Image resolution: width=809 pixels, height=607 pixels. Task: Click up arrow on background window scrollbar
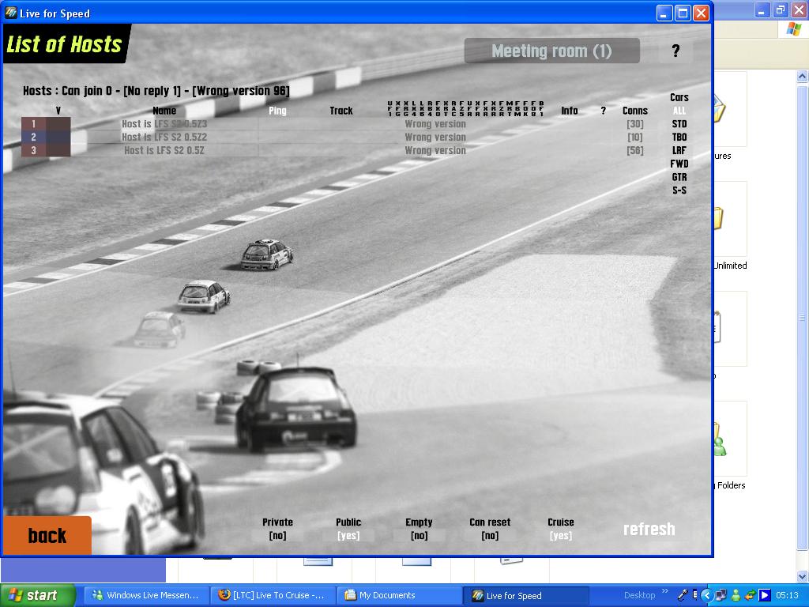[x=803, y=77]
